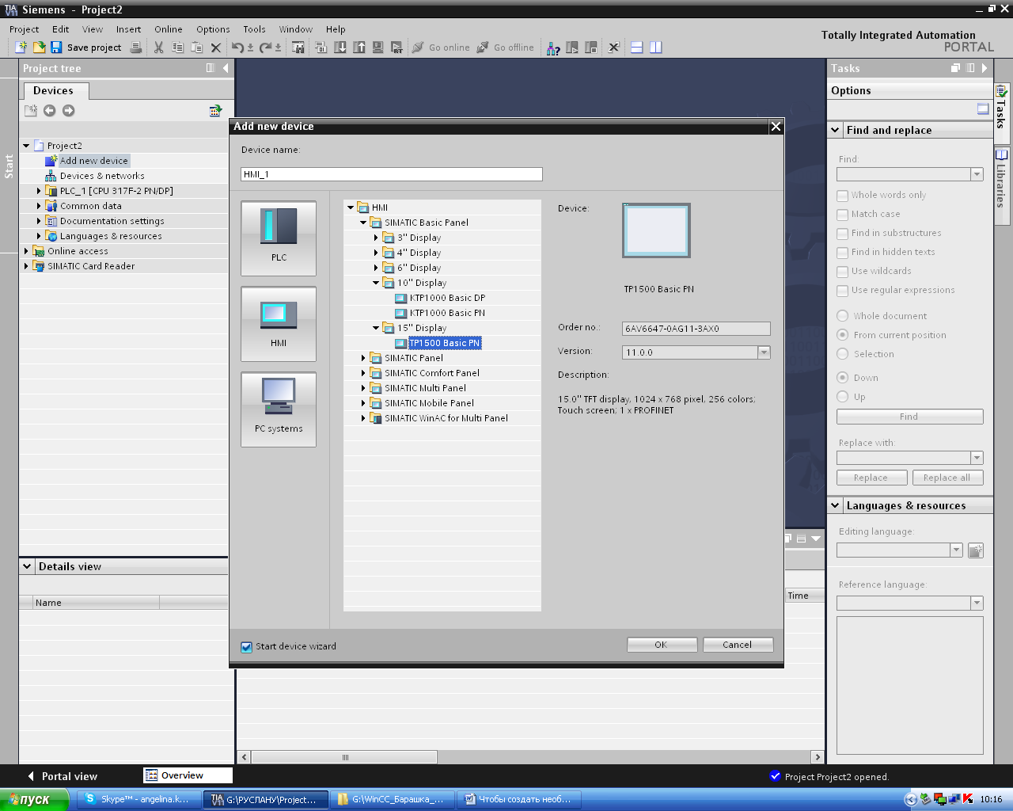Click the Upload from device icon
Screen dimensions: 1013x811
tap(359, 48)
